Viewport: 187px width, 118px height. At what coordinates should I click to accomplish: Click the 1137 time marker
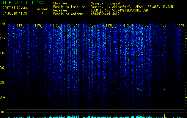point(127,25)
